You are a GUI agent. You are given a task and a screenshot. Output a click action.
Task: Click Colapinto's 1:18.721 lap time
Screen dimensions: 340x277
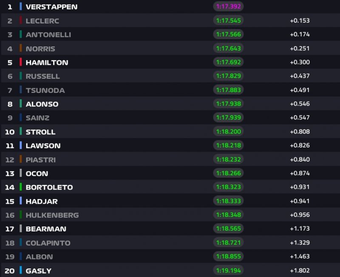coord(228,242)
